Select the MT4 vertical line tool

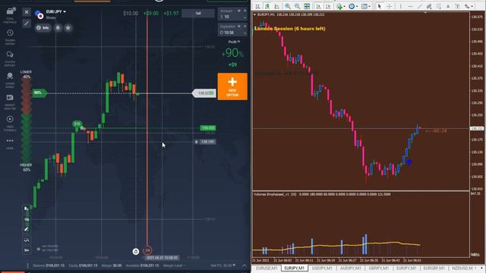click(x=400, y=6)
